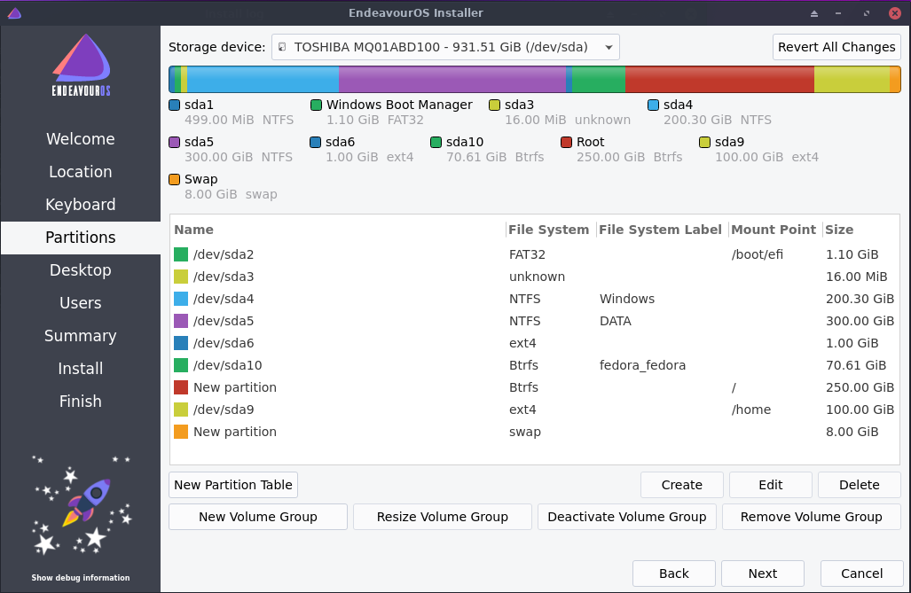Image resolution: width=911 pixels, height=593 pixels.
Task: Click the orange Swap legend icon
Action: [x=175, y=179]
